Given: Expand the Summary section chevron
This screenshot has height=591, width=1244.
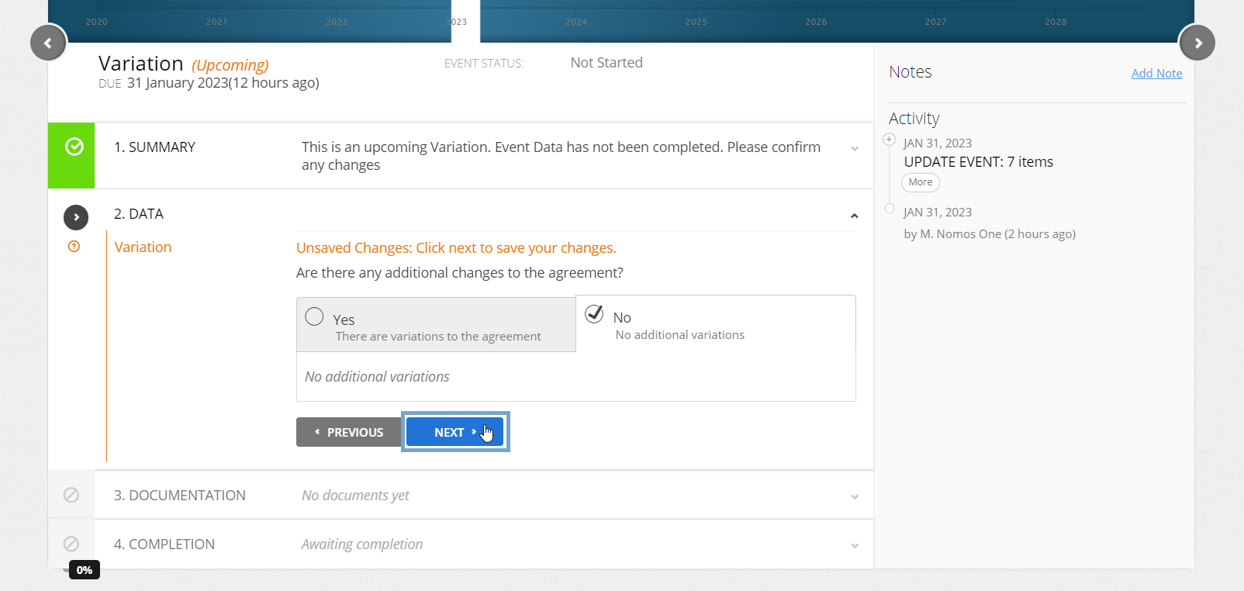Looking at the screenshot, I should point(855,149).
